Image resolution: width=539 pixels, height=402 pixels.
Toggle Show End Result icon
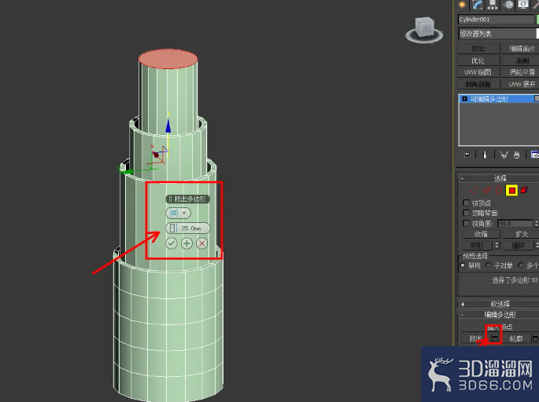485,155
